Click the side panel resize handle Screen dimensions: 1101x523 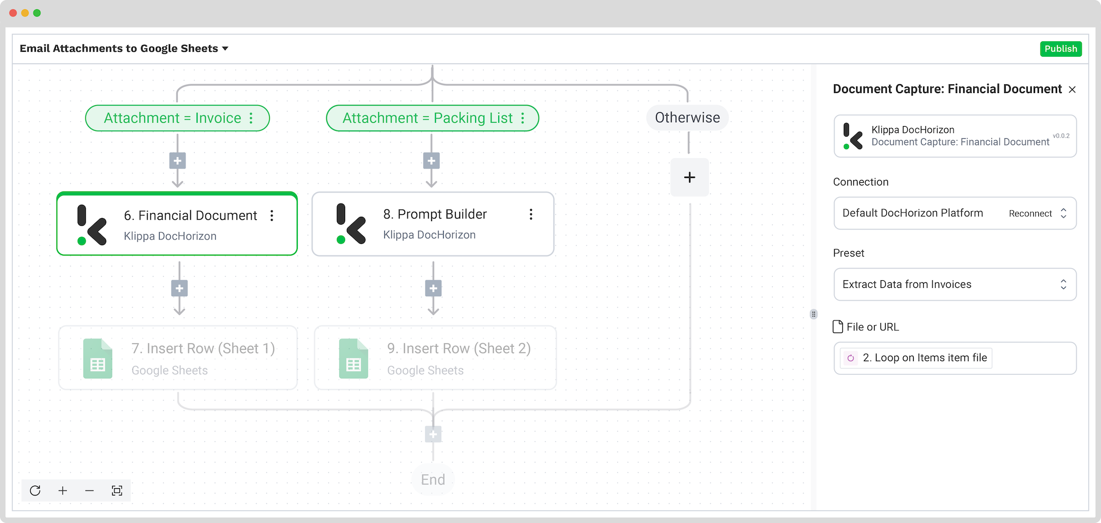coord(814,314)
